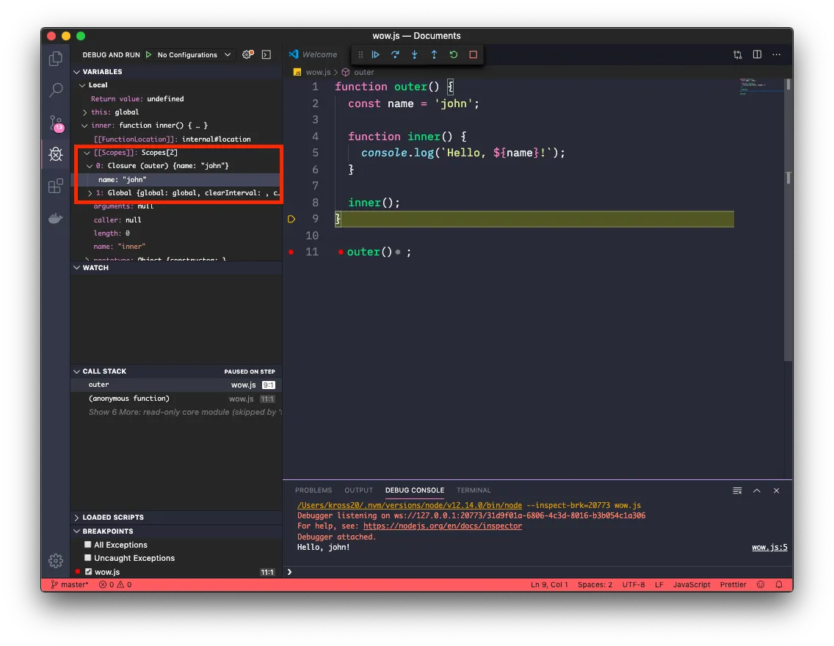Open the No Configurations dropdown

coord(194,55)
